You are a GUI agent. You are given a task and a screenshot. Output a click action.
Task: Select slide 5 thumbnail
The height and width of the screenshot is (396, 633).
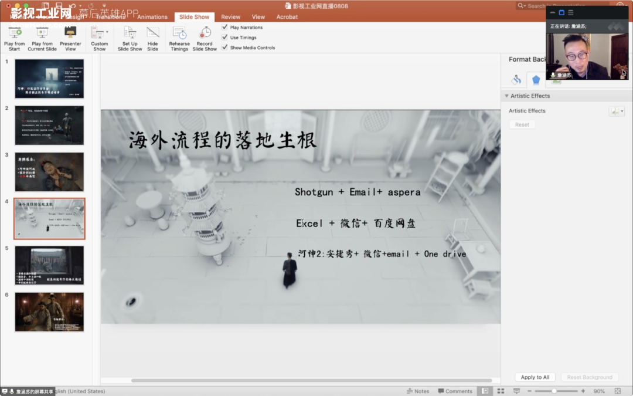(49, 265)
